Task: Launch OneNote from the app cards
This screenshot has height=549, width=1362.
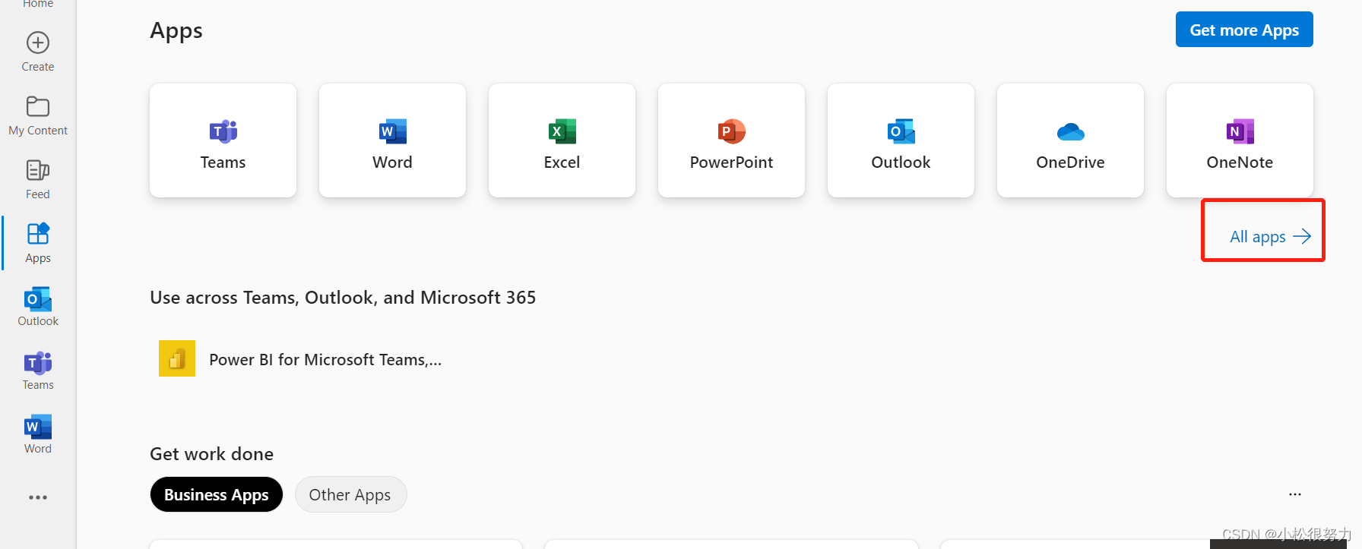Action: tap(1240, 140)
